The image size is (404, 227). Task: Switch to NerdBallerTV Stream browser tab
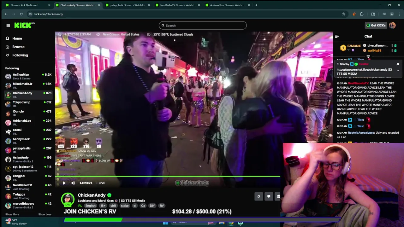coord(177,5)
